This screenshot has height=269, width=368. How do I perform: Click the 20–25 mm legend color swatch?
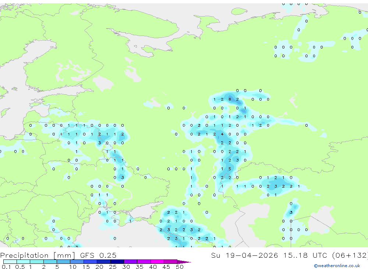104,262
